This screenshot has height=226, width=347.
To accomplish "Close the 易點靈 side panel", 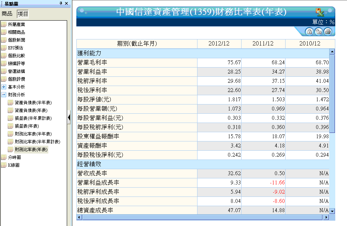I will pos(66,3).
